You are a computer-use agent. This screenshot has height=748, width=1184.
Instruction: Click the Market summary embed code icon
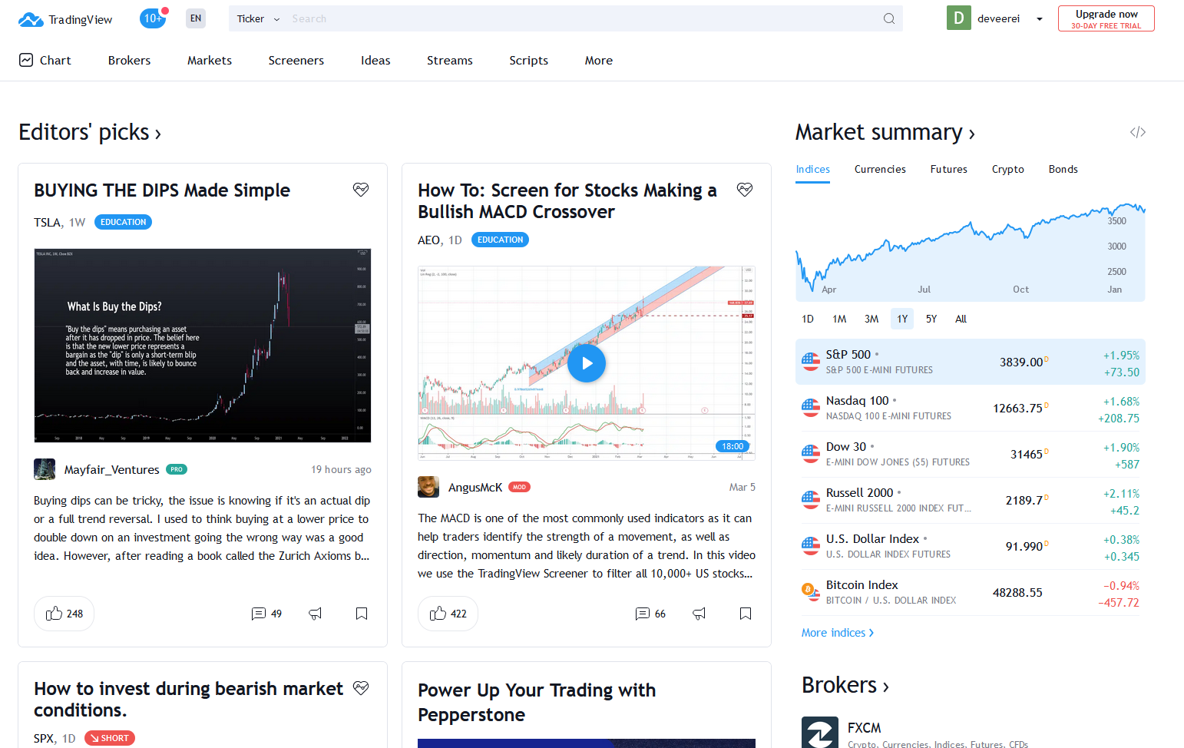[1138, 132]
